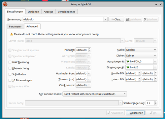Toggle the Überwachung checkbox
The image size is (165, 119).
click(x=10, y=68)
